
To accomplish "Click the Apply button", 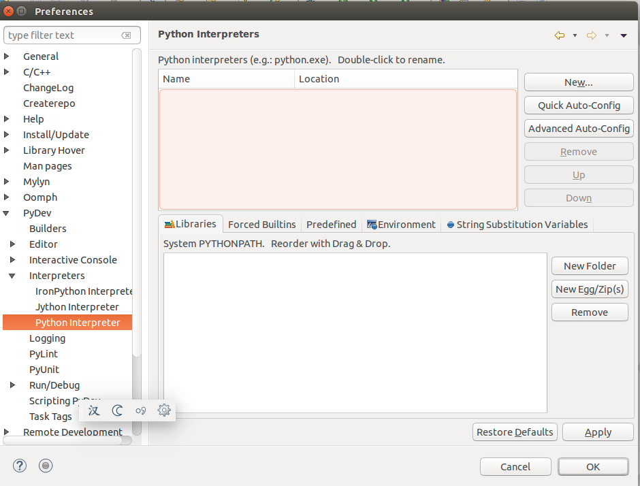I will pos(598,432).
